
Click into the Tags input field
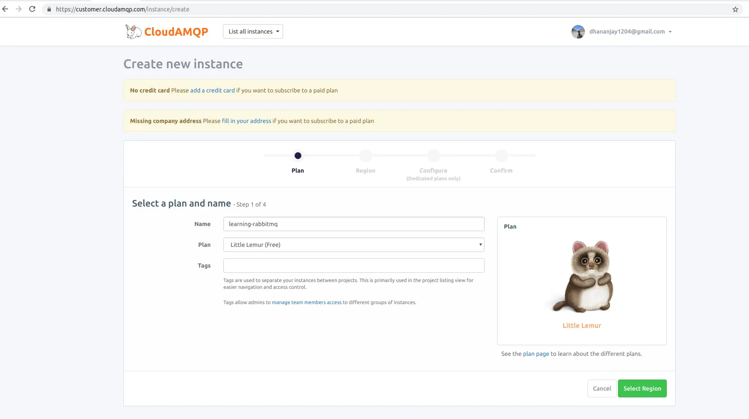pos(354,265)
